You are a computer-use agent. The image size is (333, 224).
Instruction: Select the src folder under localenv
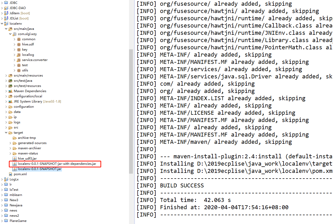click(16, 127)
